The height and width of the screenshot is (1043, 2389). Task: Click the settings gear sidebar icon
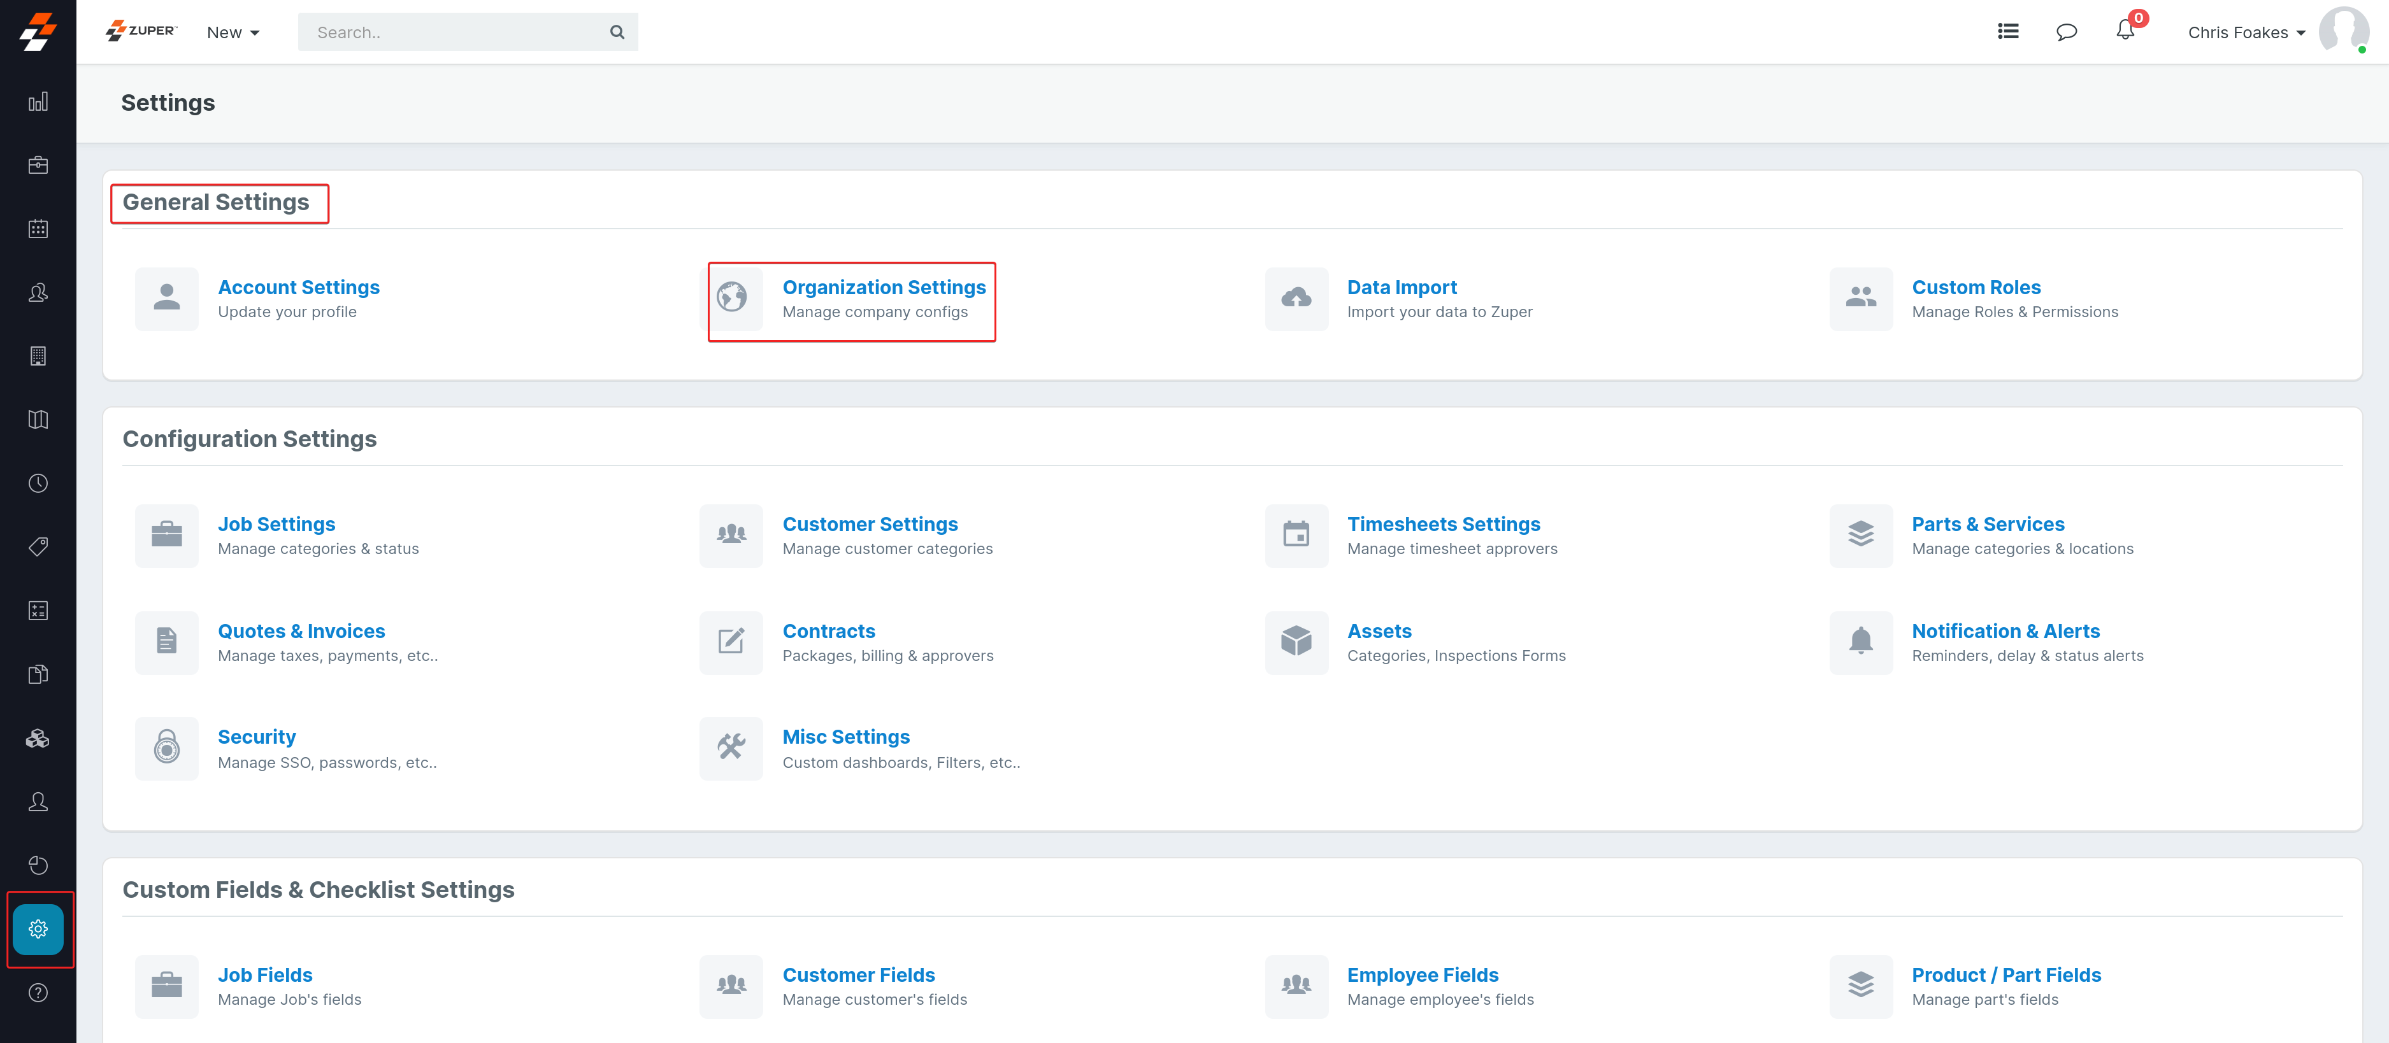[x=38, y=928]
